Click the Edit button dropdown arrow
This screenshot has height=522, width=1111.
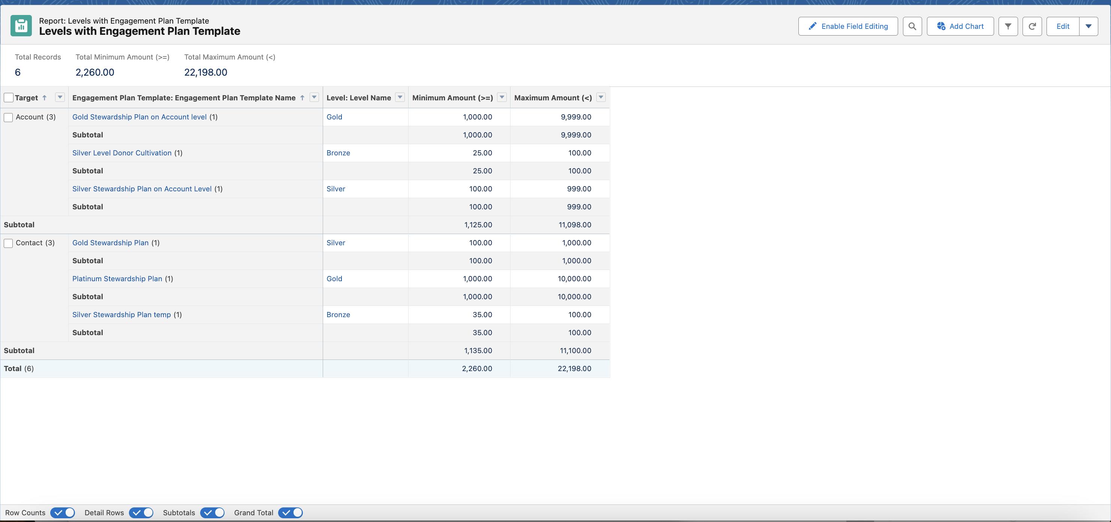click(1089, 26)
